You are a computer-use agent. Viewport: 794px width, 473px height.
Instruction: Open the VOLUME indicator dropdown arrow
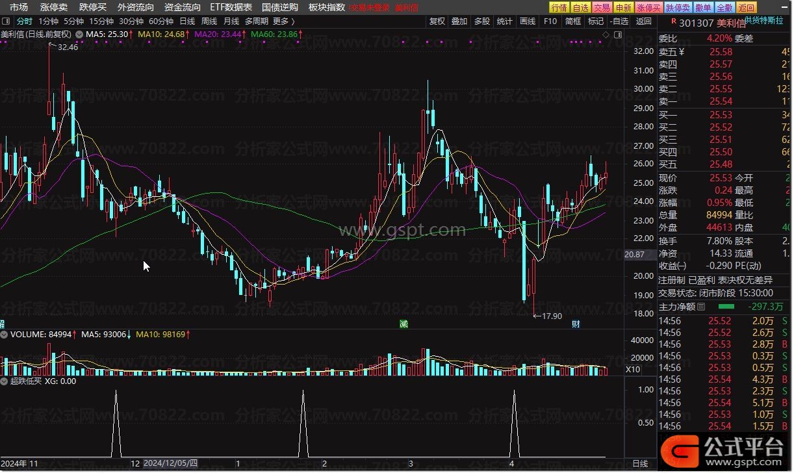pos(5,335)
